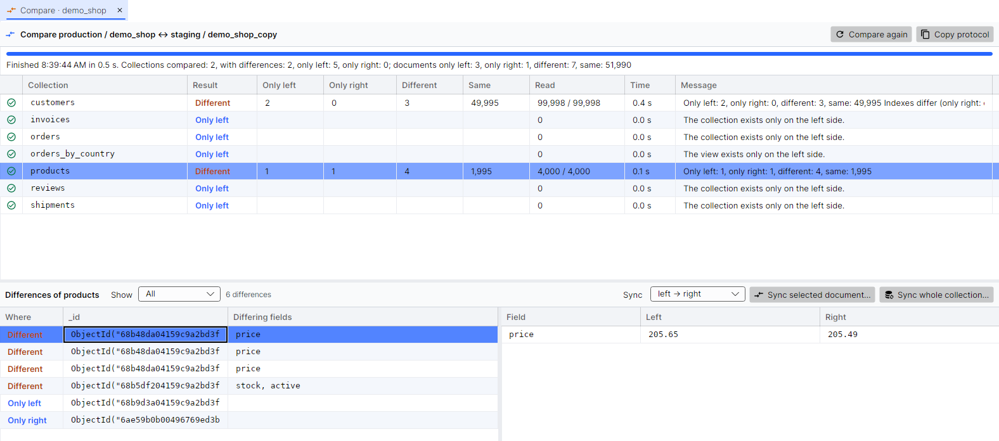Click the green check icon for shipments

[11, 205]
